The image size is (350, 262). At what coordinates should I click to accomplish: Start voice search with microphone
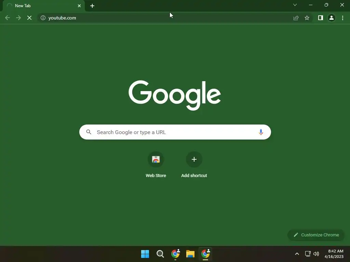[x=261, y=132]
